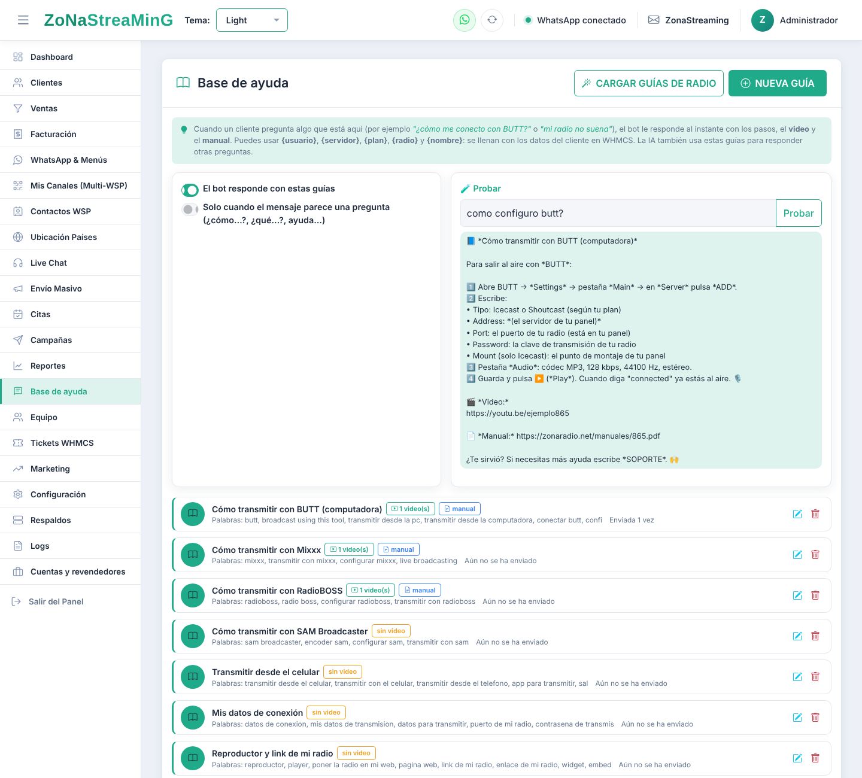Disable 'El bot responde con estas guías' switch
This screenshot has height=778, width=862.
click(190, 190)
